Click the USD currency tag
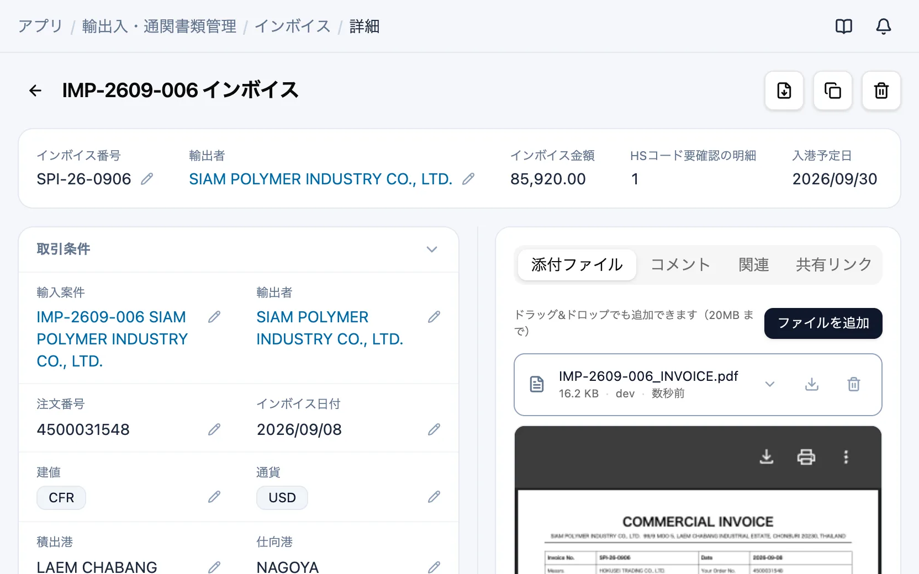Image resolution: width=919 pixels, height=574 pixels. click(x=282, y=498)
